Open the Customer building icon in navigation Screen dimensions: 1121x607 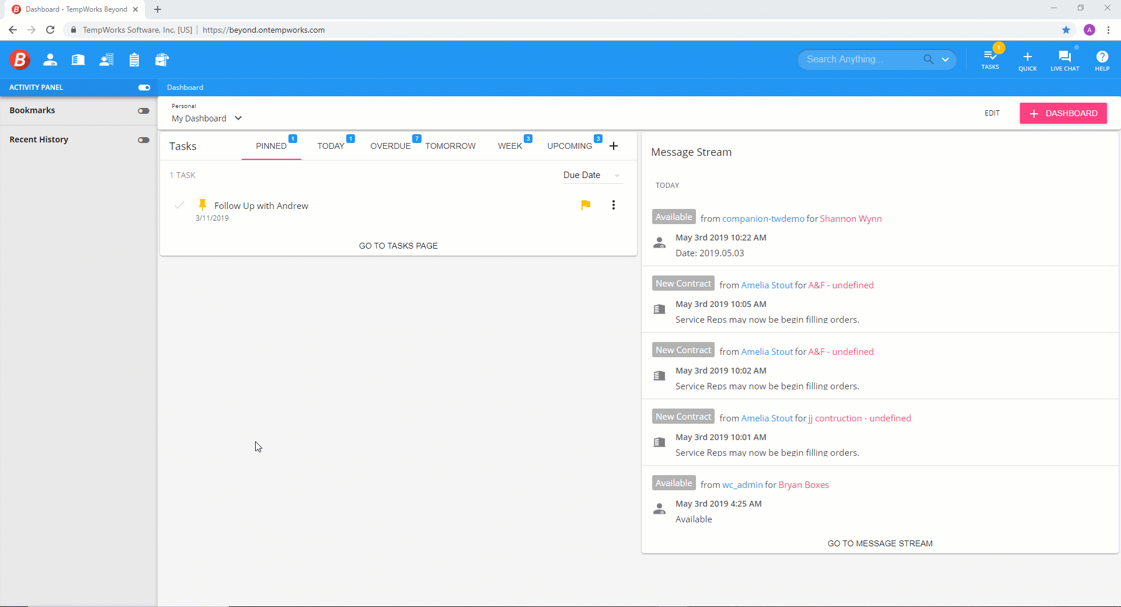point(78,60)
